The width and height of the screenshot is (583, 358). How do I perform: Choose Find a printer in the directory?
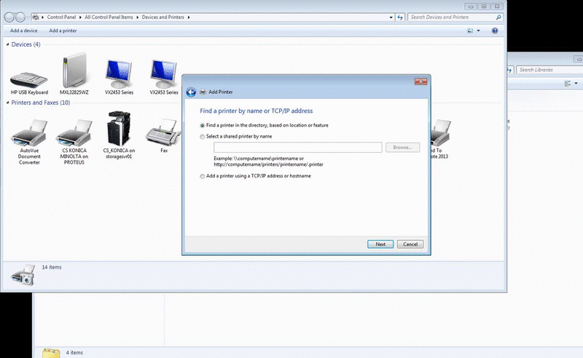tap(203, 125)
